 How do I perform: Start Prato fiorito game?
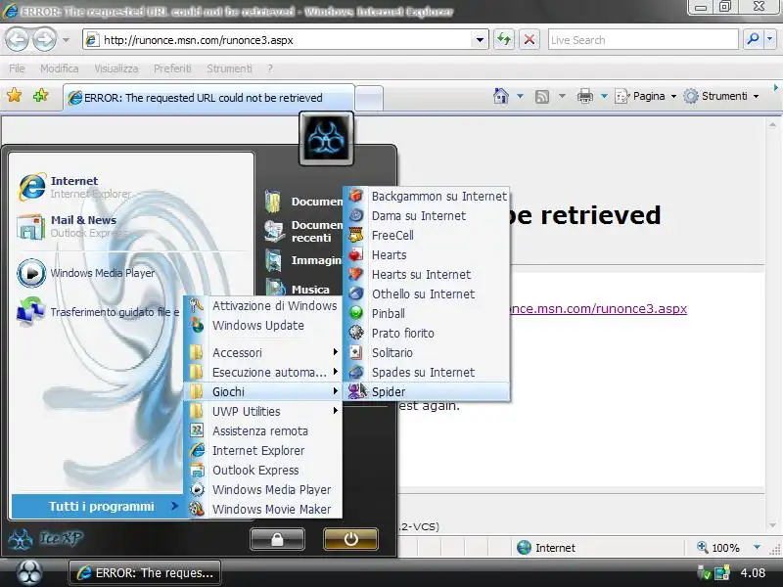pyautogui.click(x=426, y=333)
